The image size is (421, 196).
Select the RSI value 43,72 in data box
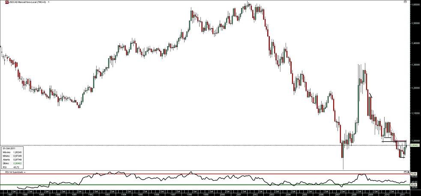[16, 167]
